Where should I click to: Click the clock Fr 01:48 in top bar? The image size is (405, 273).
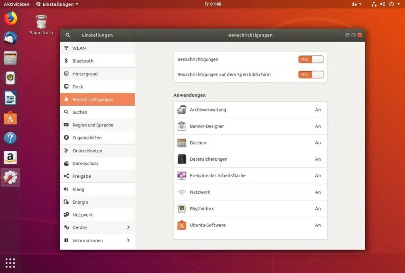coord(213,4)
